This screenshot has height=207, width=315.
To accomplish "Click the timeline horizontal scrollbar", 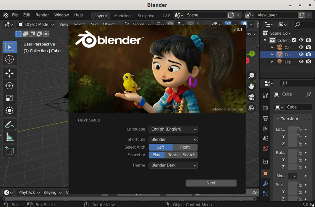I will click(129, 199).
